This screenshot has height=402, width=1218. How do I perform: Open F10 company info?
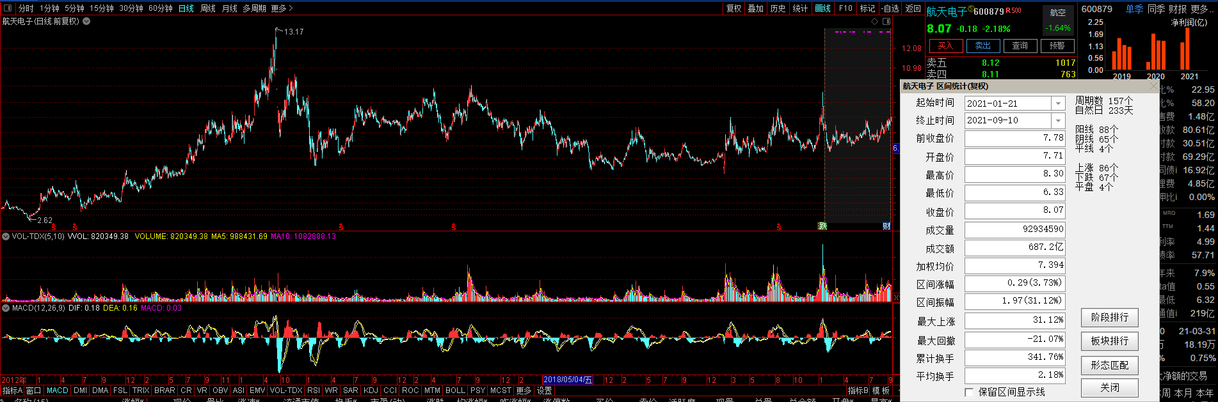point(845,8)
